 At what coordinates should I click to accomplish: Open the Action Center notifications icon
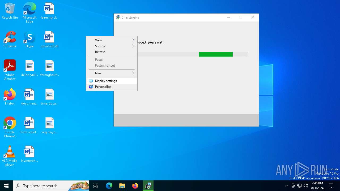(x=331, y=186)
